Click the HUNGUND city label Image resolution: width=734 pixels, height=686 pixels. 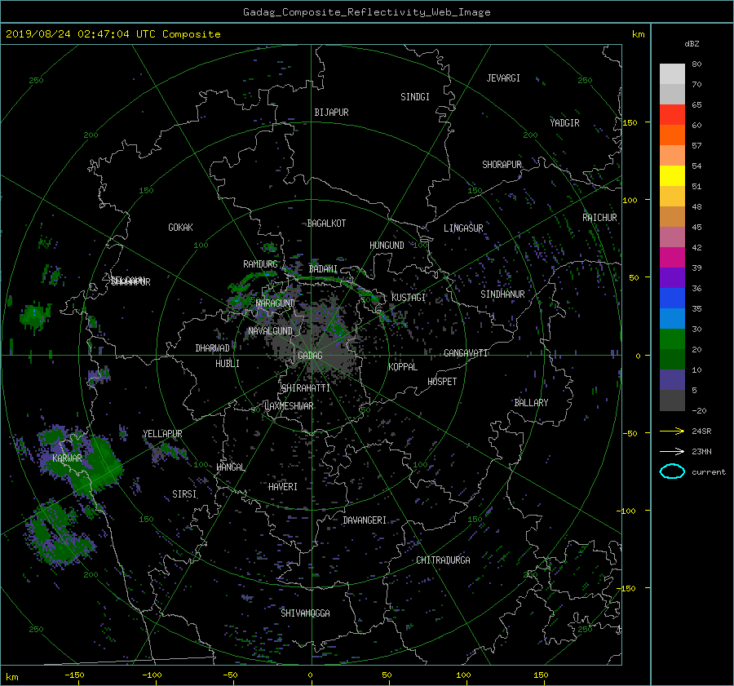pyautogui.click(x=387, y=246)
